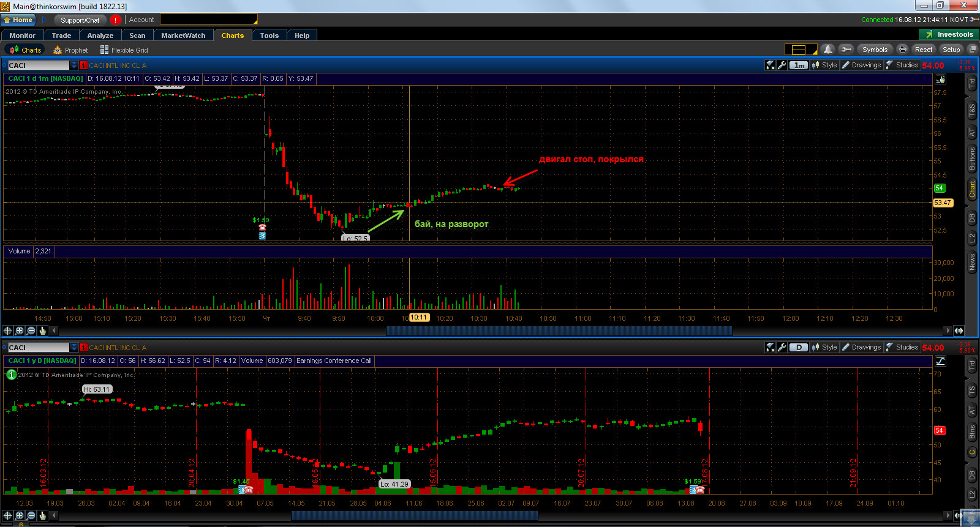This screenshot has width=980, height=527.
Task: Click upper chart price-axis hand icon
Action: coord(940,78)
